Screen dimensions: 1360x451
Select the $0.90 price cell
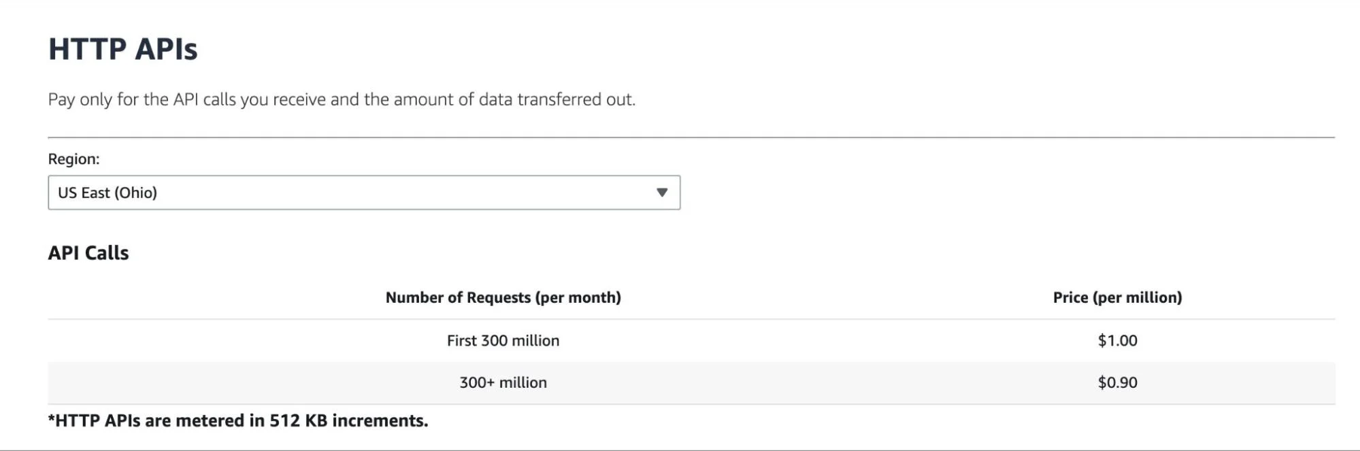(1117, 382)
